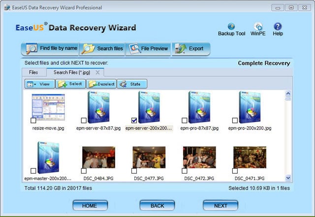This screenshot has width=315, height=217.
Task: Check the resize-move.jpg checkbox
Action: click(x=33, y=121)
